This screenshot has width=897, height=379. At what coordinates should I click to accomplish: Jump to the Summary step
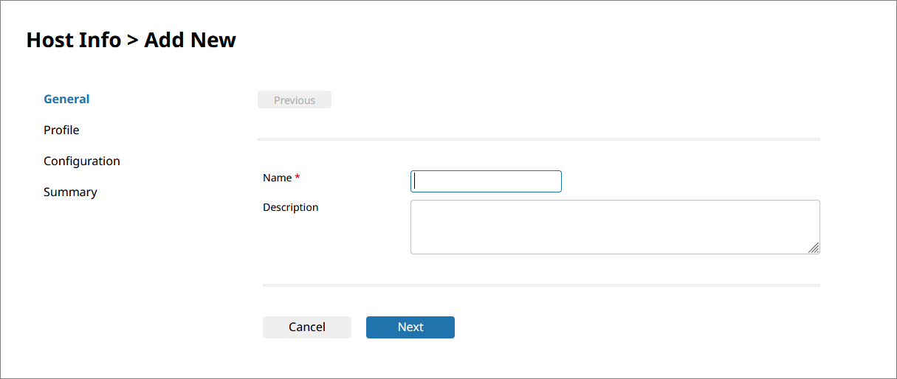point(70,192)
